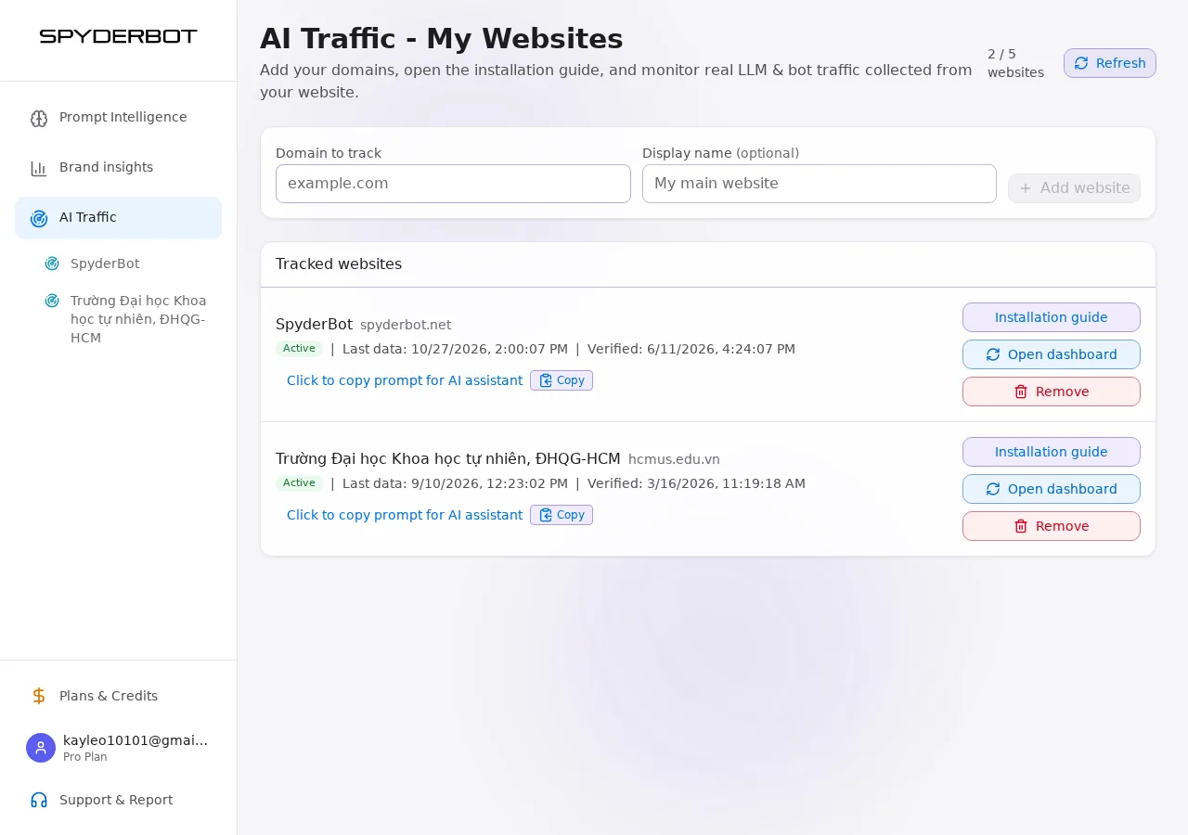The image size is (1188, 835).
Task: Open dashboard for hcmus.edu.vn
Action: tap(1052, 489)
